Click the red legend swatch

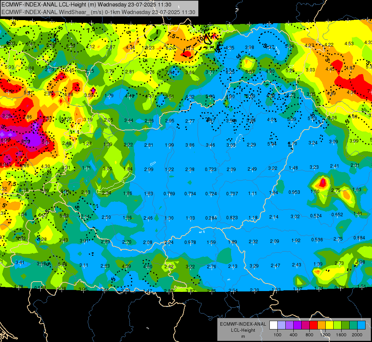tap(313, 325)
